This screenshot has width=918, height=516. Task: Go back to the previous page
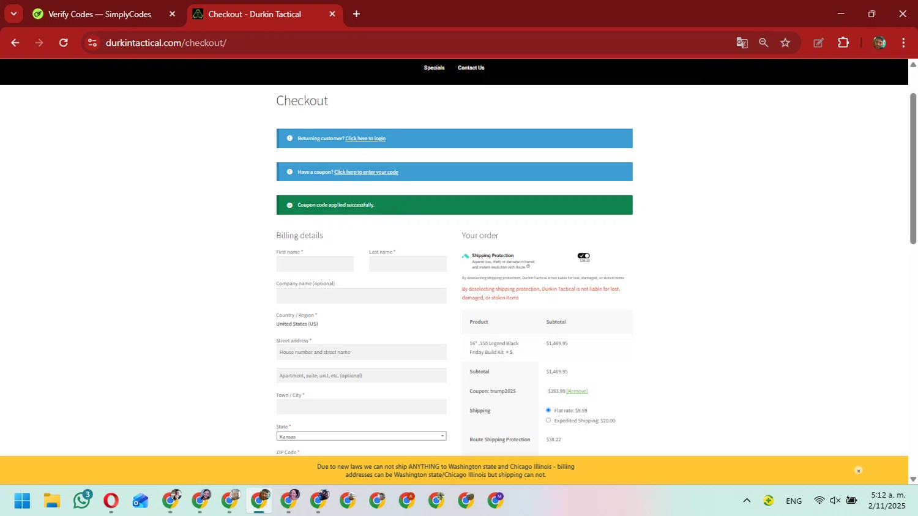pos(15,43)
